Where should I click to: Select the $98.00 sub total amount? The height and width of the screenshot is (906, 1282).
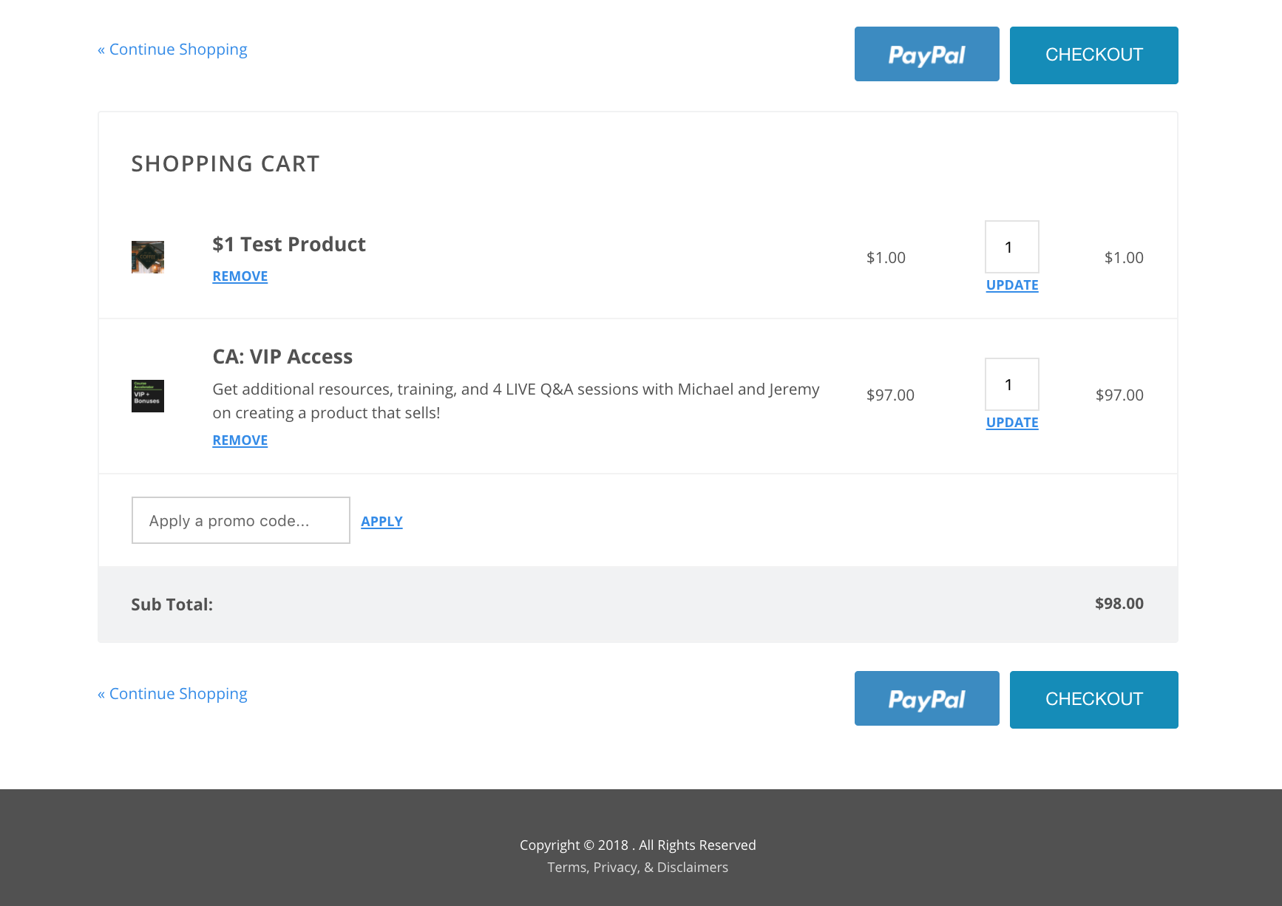1119,604
